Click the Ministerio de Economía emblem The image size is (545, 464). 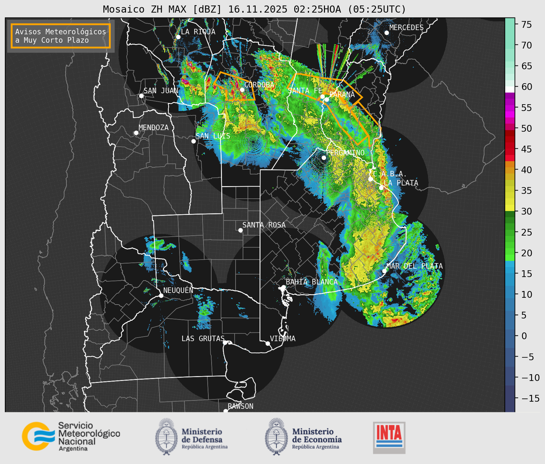277,436
